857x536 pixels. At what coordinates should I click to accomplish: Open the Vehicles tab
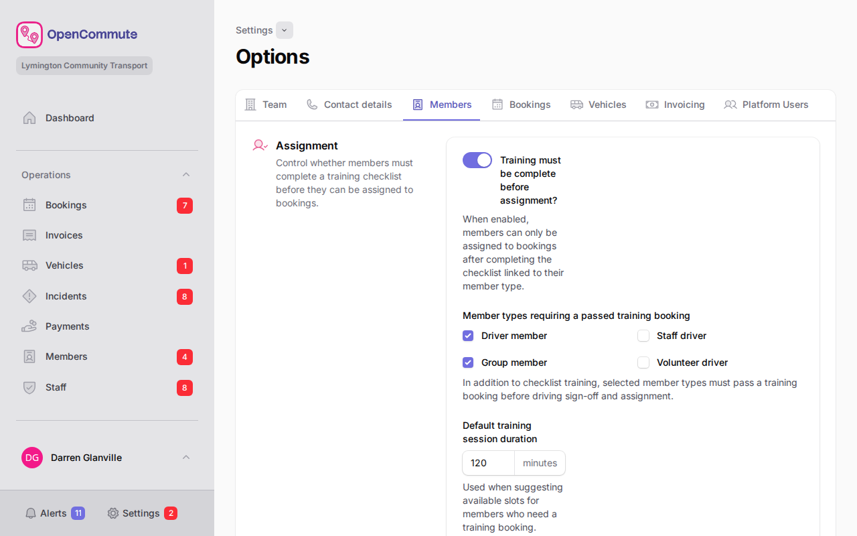(599, 105)
